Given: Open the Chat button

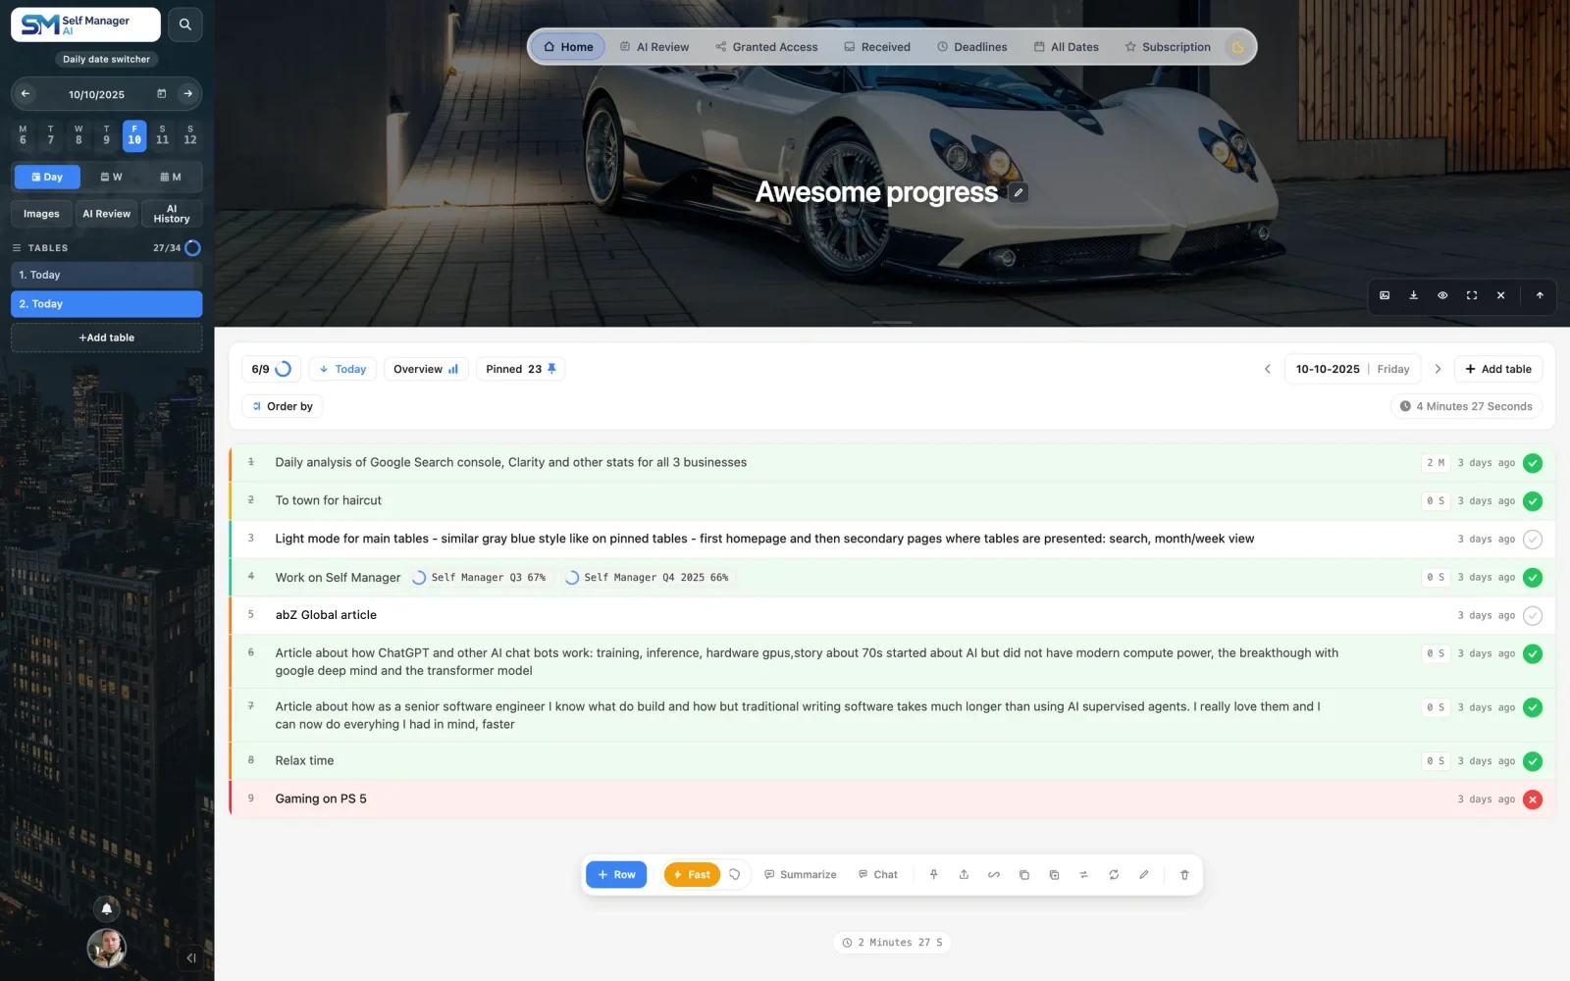Looking at the screenshot, I should [878, 874].
